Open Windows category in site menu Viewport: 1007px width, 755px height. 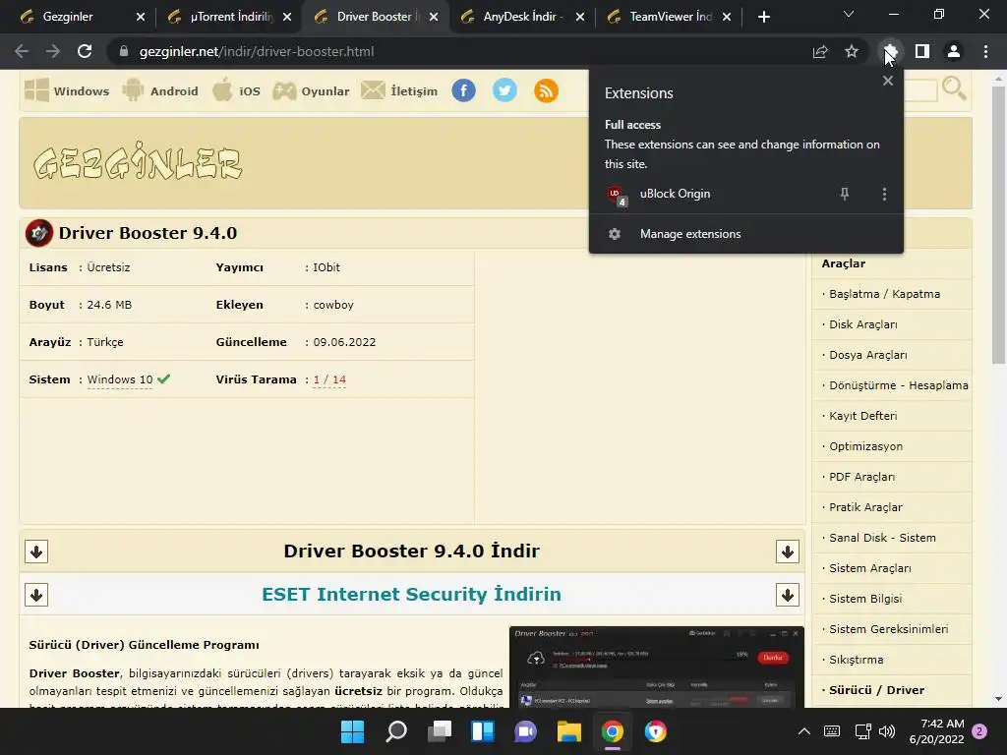(x=67, y=90)
